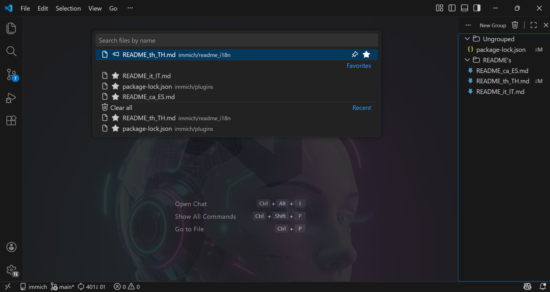Open side panel more actions ellipsis
This screenshot has width=550, height=292.
pyautogui.click(x=468, y=25)
